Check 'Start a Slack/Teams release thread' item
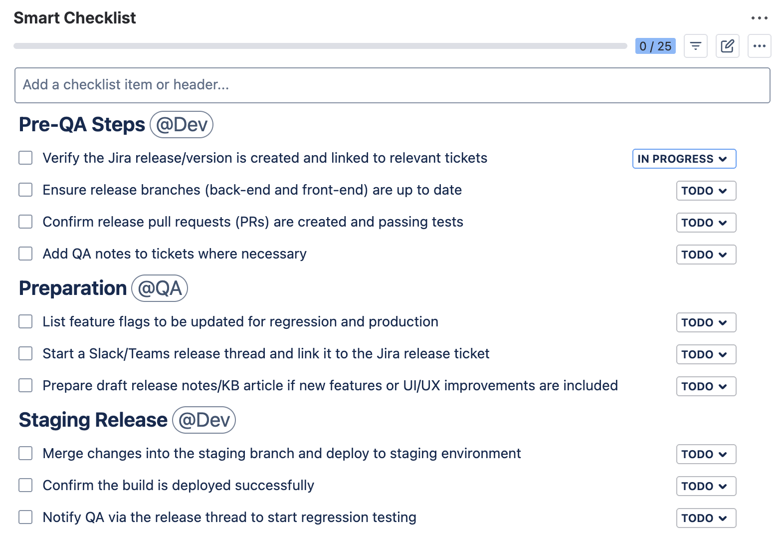This screenshot has width=780, height=538. [x=25, y=353]
